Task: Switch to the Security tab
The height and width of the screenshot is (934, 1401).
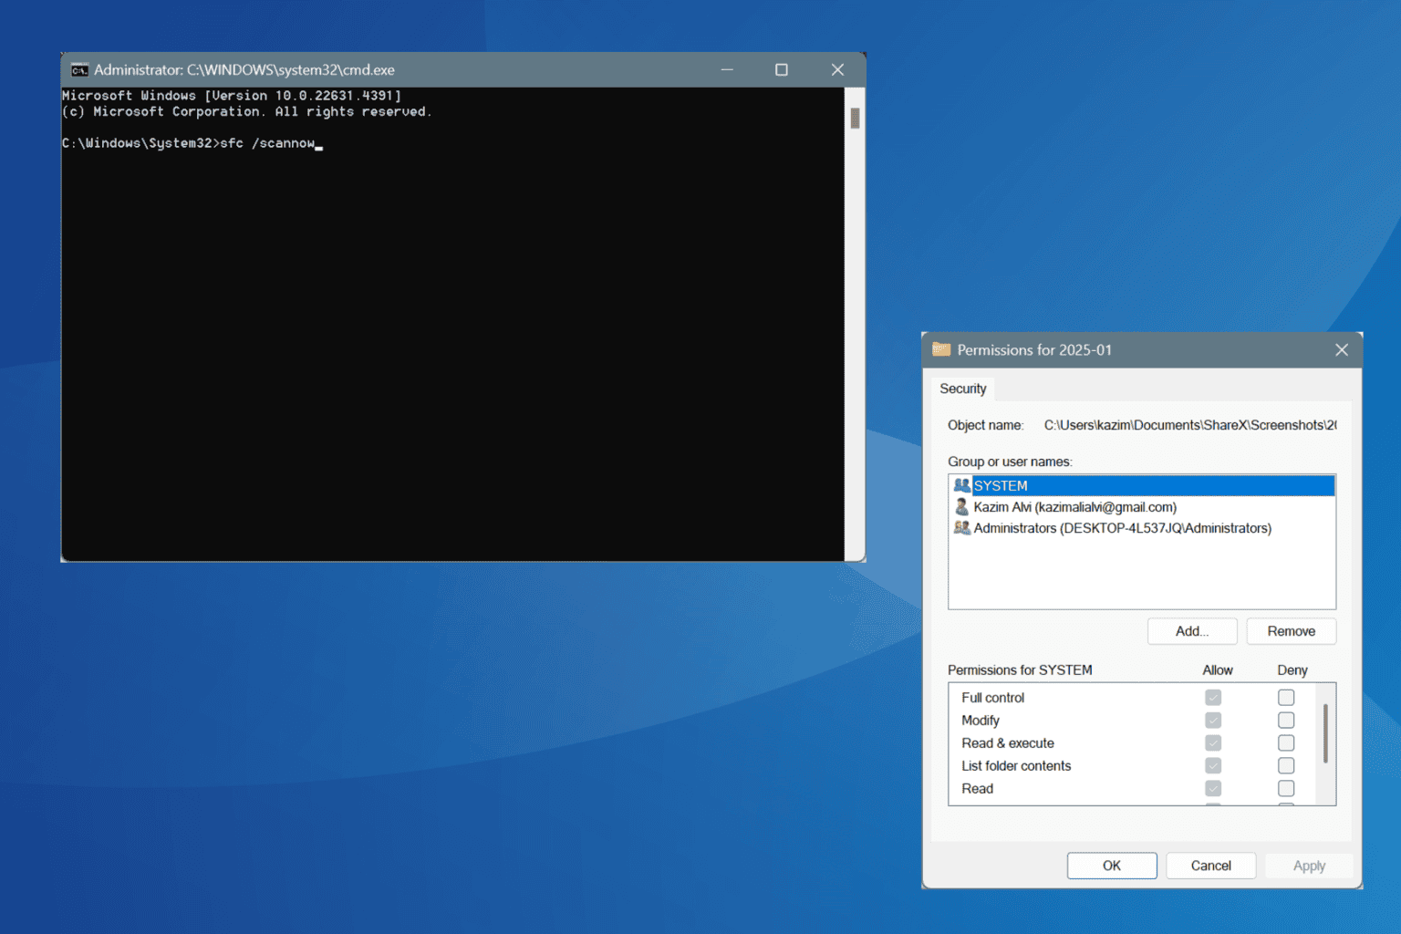Action: [x=963, y=389]
